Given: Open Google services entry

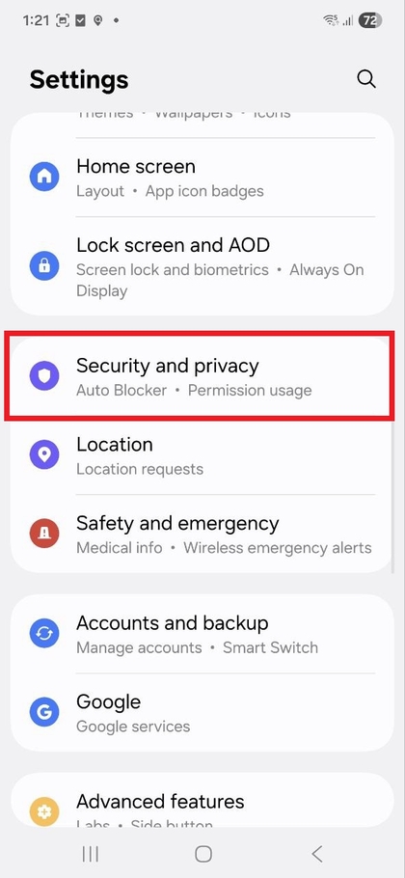Looking at the screenshot, I should [202, 712].
